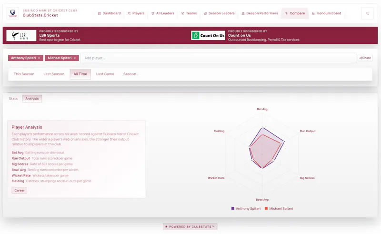Select the Last Season filter
The width and height of the screenshot is (381, 234).
pos(54,74)
